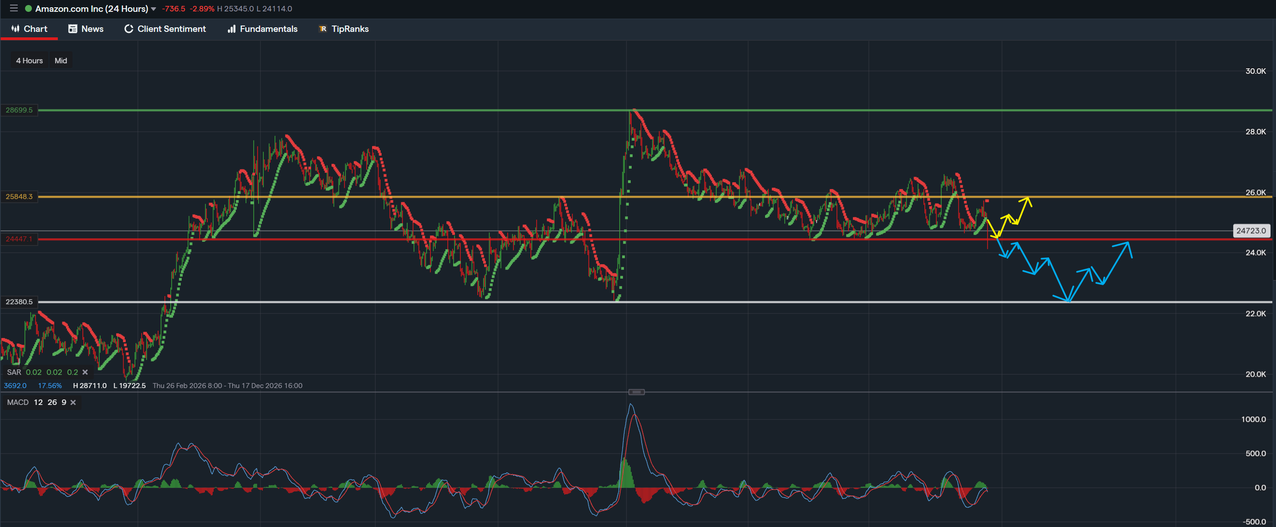
Task: Select the 24447.1 red level label
Action: pos(19,239)
